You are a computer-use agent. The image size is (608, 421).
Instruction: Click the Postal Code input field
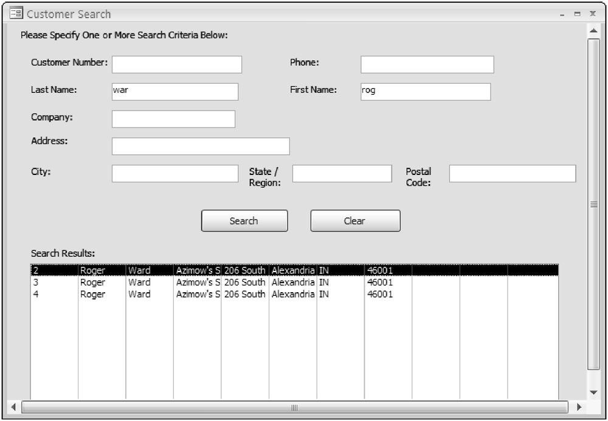tap(512, 174)
